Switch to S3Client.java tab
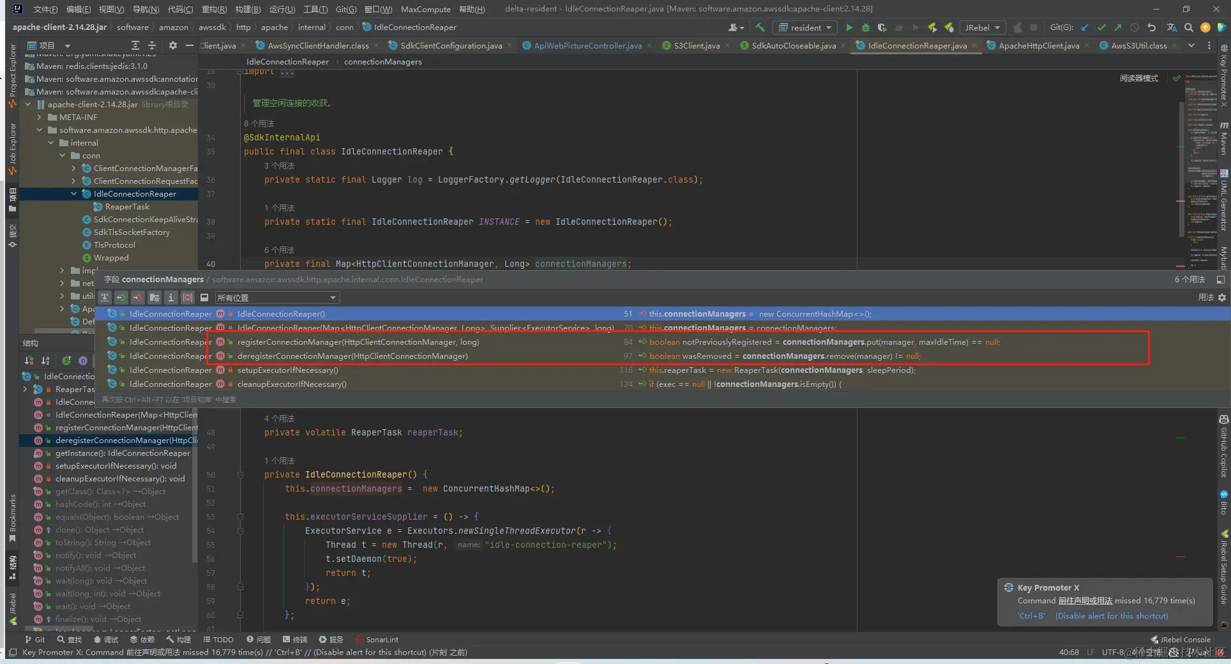The height and width of the screenshot is (664, 1231). (x=697, y=46)
